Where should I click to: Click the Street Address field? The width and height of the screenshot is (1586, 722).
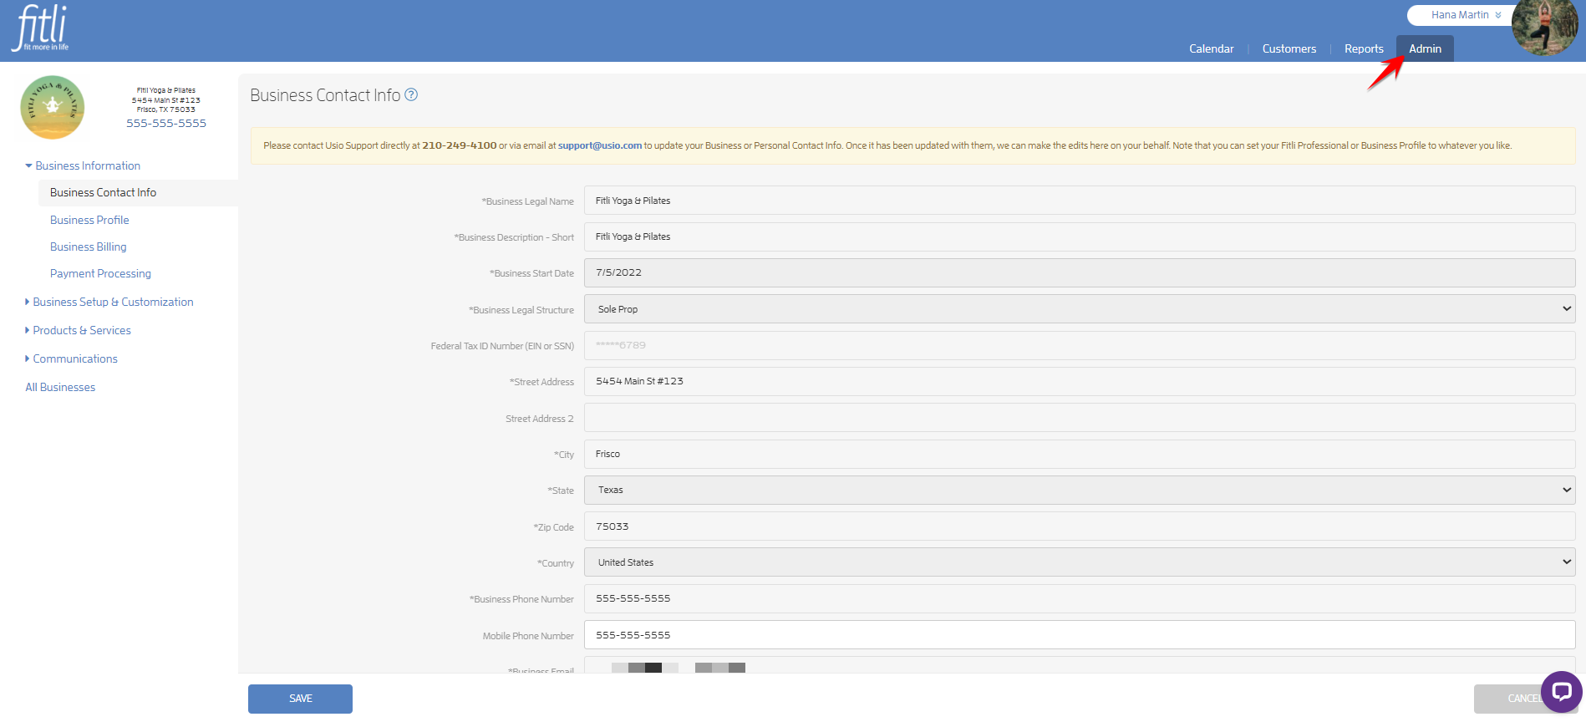1080,382
